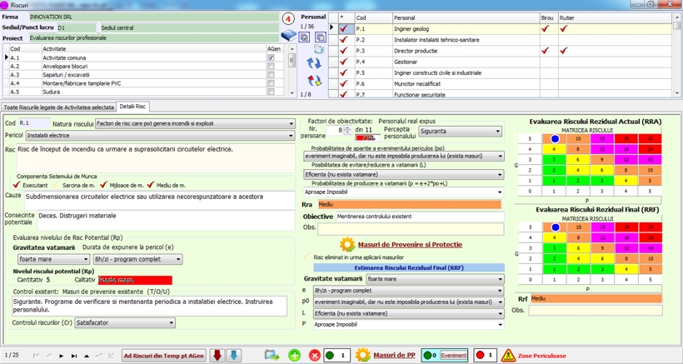
Task: Open the Pericol dropdown Instalatii electrice
Action: pyautogui.click(x=160, y=136)
